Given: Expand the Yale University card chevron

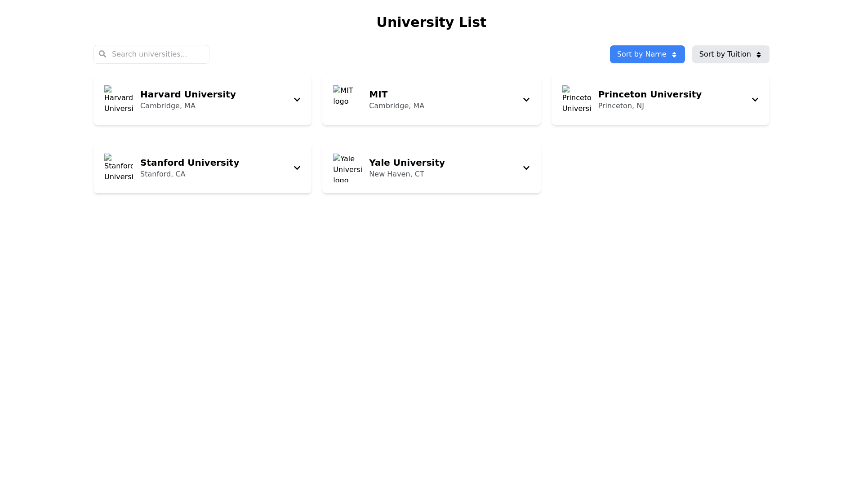Looking at the screenshot, I should (526, 168).
